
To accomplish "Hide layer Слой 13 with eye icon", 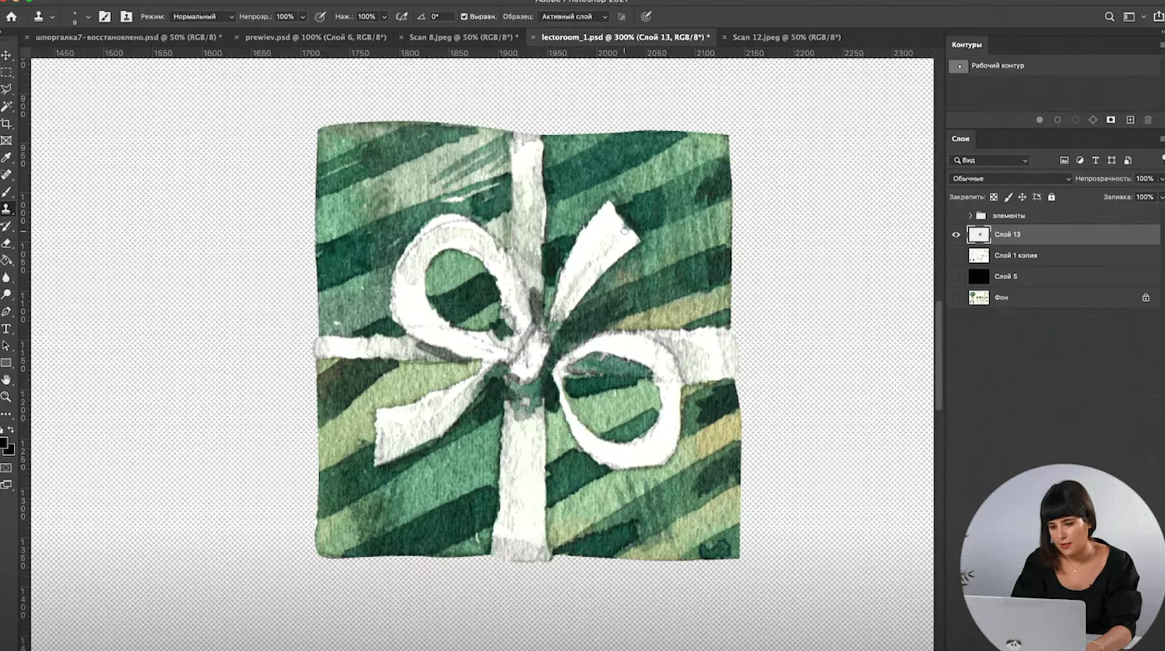I will [957, 234].
